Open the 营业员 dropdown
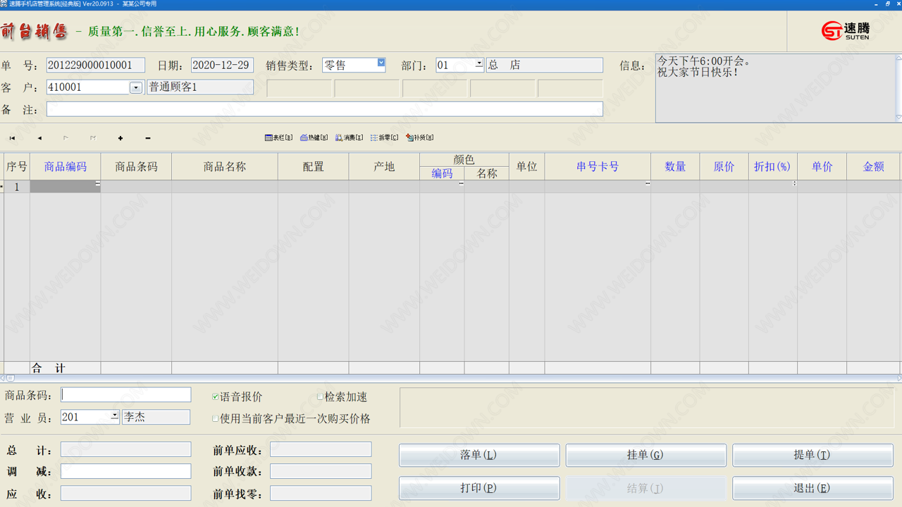The height and width of the screenshot is (507, 902). [x=114, y=415]
